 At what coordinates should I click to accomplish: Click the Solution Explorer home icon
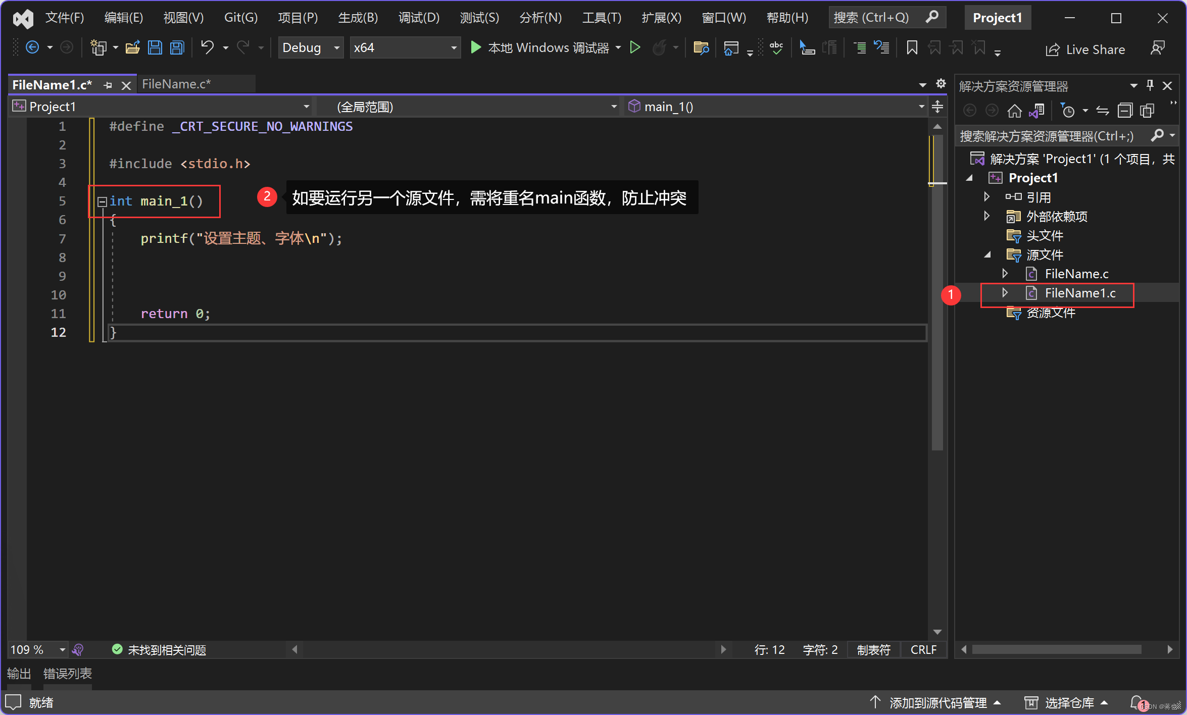1014,111
